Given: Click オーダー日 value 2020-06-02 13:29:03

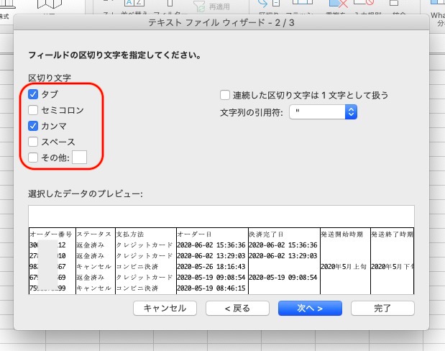Looking at the screenshot, I should pyautogui.click(x=211, y=256).
